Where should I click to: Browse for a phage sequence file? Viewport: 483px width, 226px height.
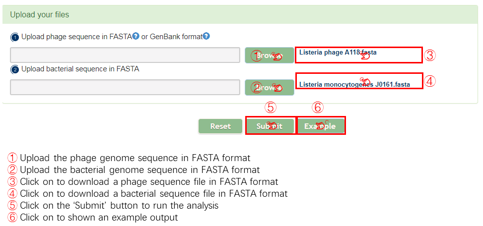pyautogui.click(x=269, y=56)
